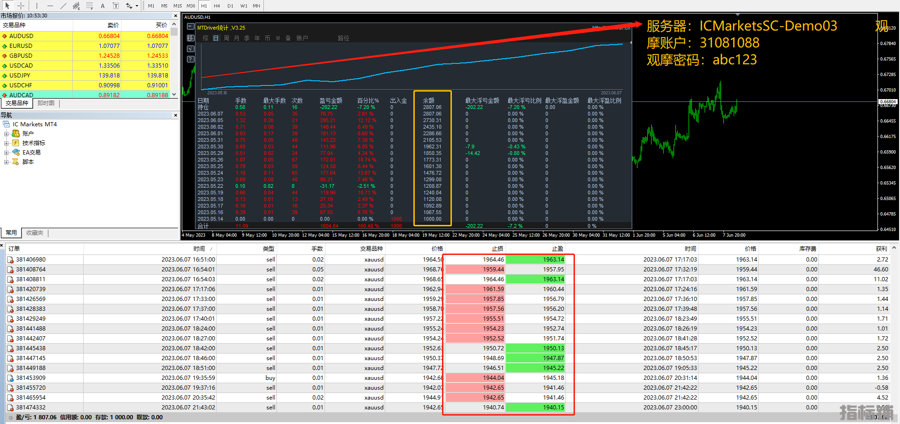Switch to M1 timeframe
900x424 pixels.
pos(151,6)
